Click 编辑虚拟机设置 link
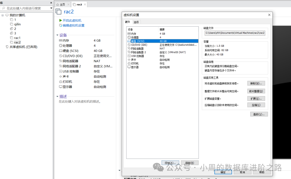This screenshot has width=291, height=179. point(74,25)
